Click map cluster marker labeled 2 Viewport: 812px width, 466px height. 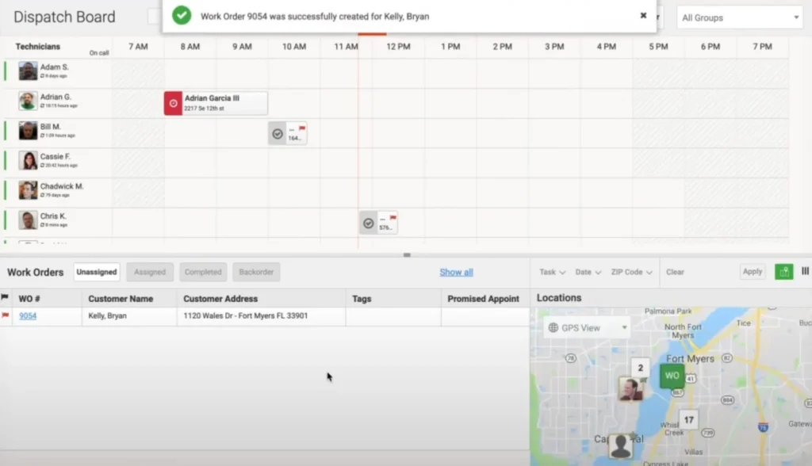[641, 368]
